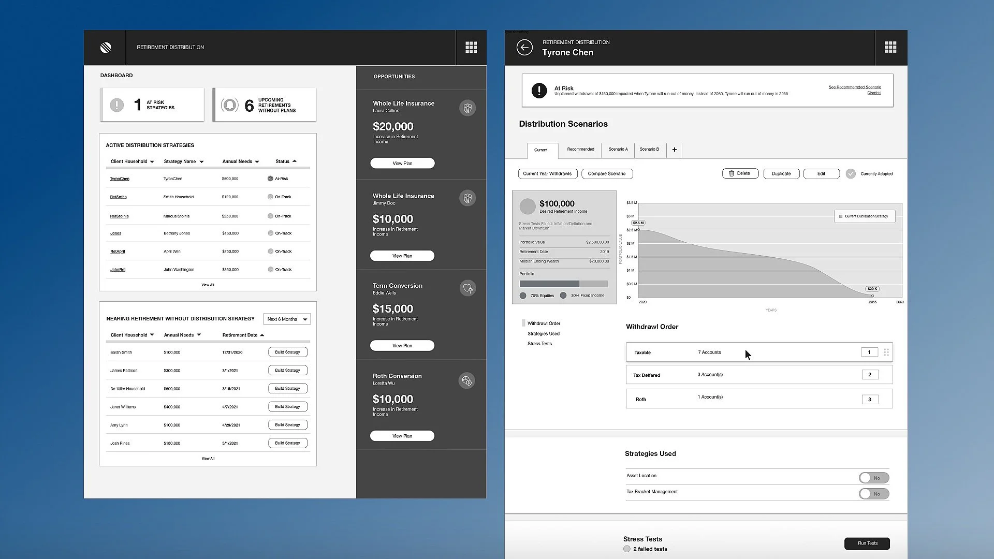
Task: Click the drag handle on the Taxable row
Action: coord(886,352)
